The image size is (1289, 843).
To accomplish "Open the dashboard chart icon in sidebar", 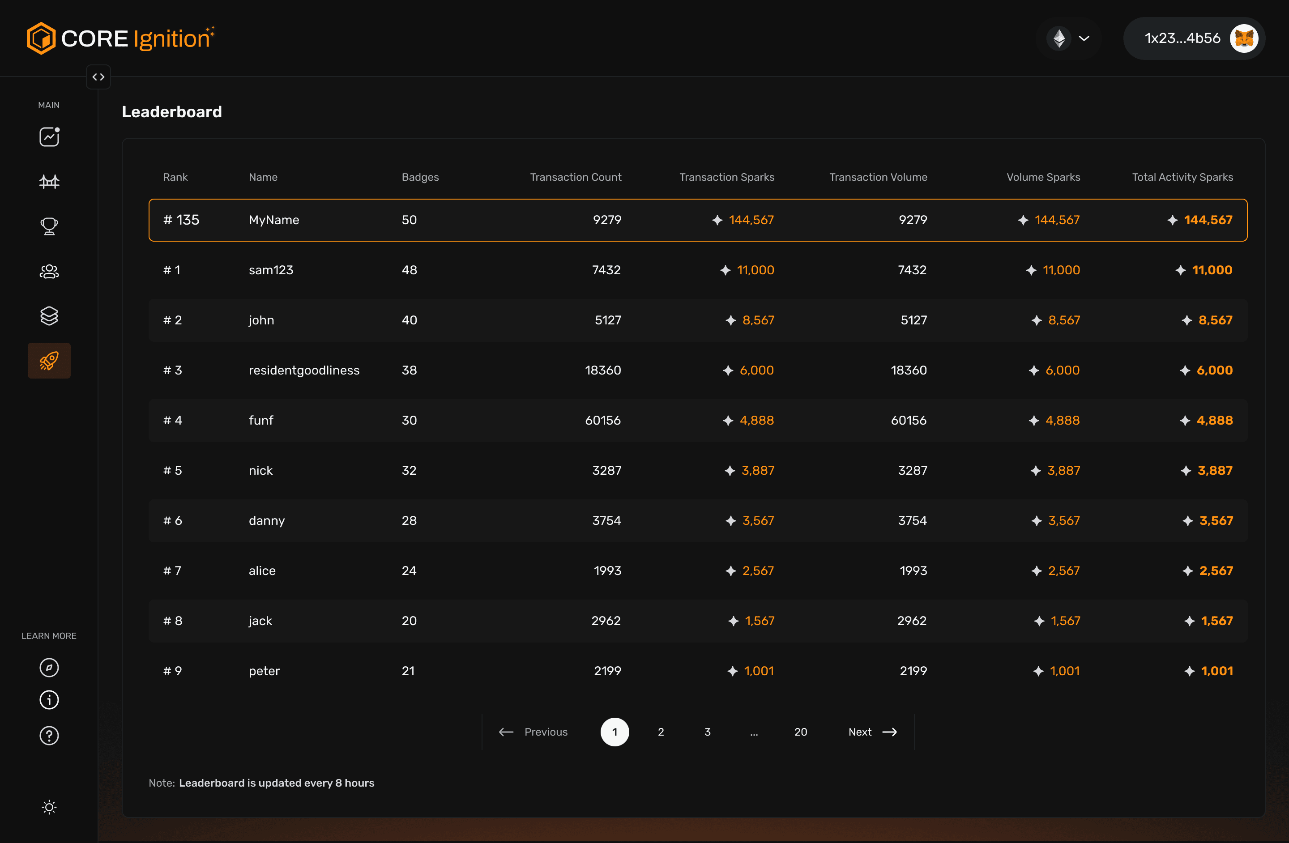I will 49,136.
